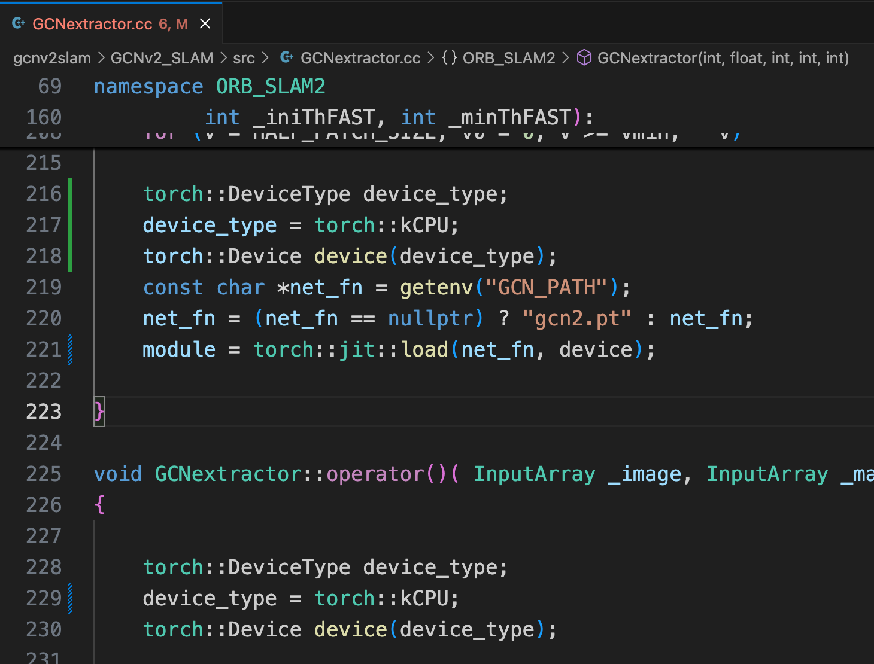874x664 pixels.
Task: Click modified-line marker beside line 229
Action: (70, 598)
